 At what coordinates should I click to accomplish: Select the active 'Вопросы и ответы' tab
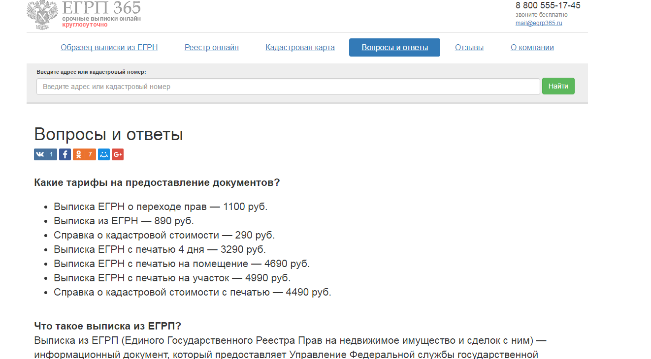coord(394,48)
